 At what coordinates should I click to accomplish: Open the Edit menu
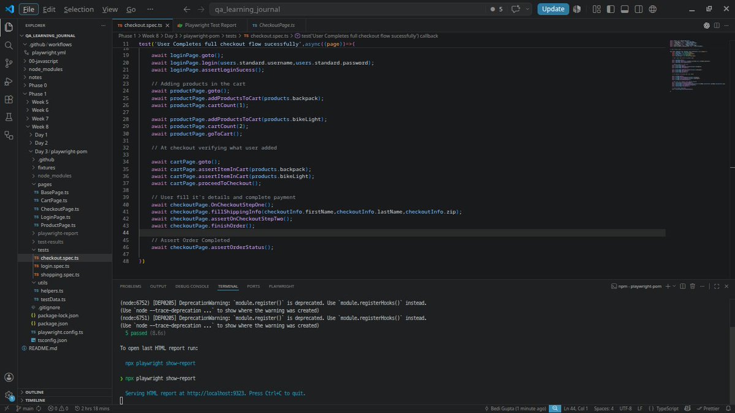click(x=50, y=9)
